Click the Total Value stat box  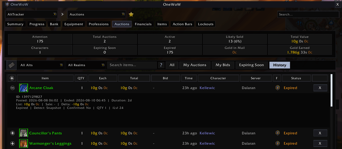[300, 39]
